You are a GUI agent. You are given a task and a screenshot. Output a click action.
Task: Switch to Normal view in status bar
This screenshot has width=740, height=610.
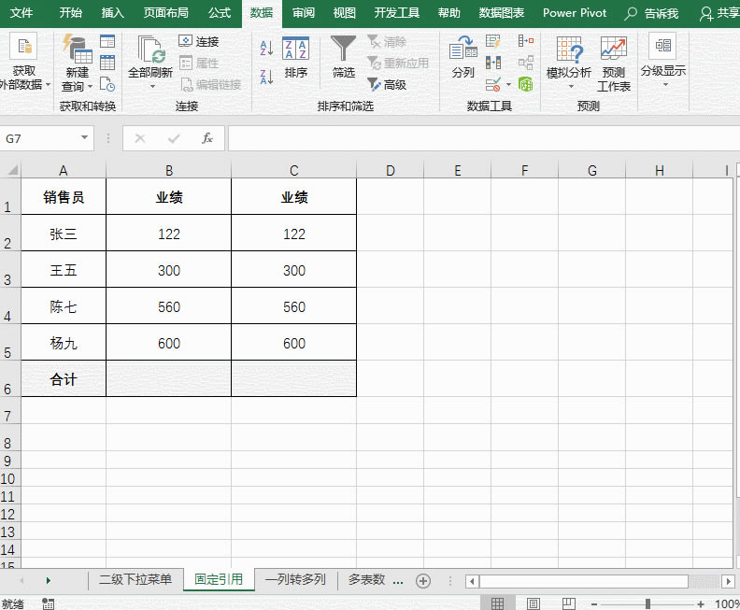[498, 604]
